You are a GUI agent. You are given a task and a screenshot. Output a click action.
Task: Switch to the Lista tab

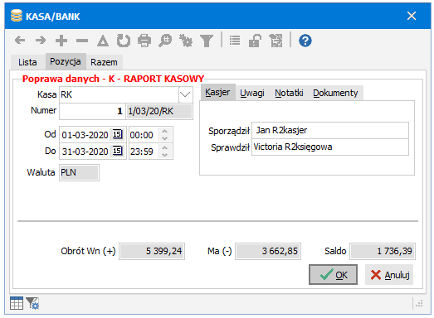[27, 62]
